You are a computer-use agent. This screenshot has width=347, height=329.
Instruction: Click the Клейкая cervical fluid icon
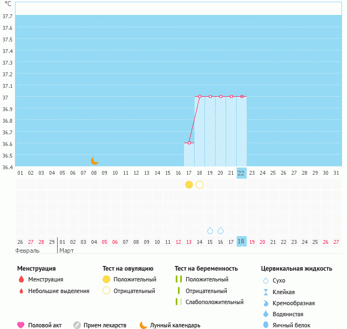[x=266, y=292]
